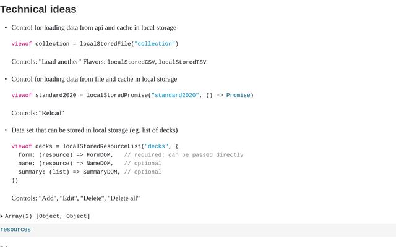Click the "collection" string in code

click(155, 44)
